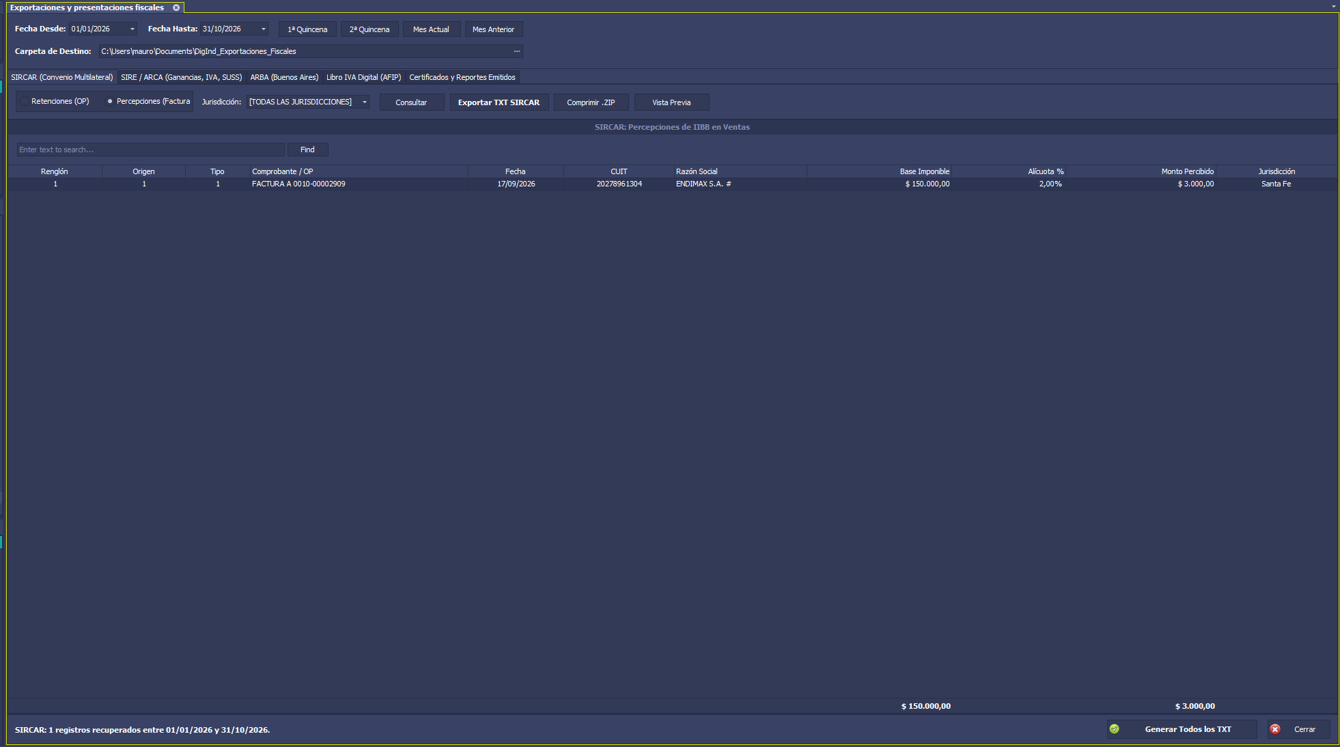This screenshot has height=747, width=1340.
Task: Set range to Mes Anterior
Action: coord(494,29)
